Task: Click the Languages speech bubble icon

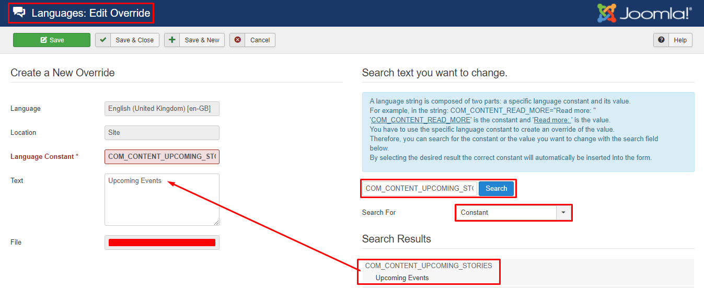Action: pyautogui.click(x=19, y=13)
